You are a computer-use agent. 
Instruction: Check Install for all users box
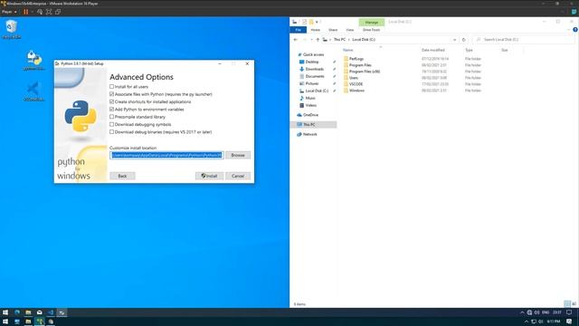coord(111,87)
